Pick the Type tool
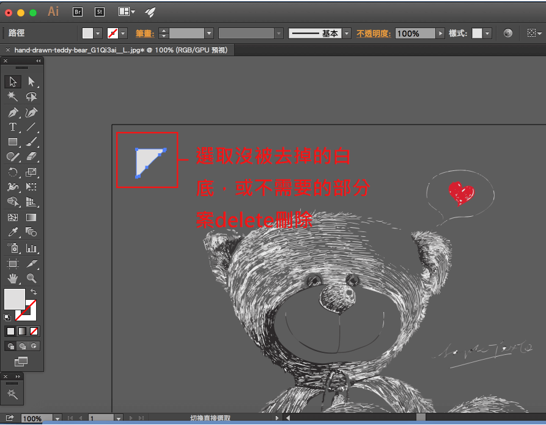Viewport: 546px width, 425px height. click(12, 127)
